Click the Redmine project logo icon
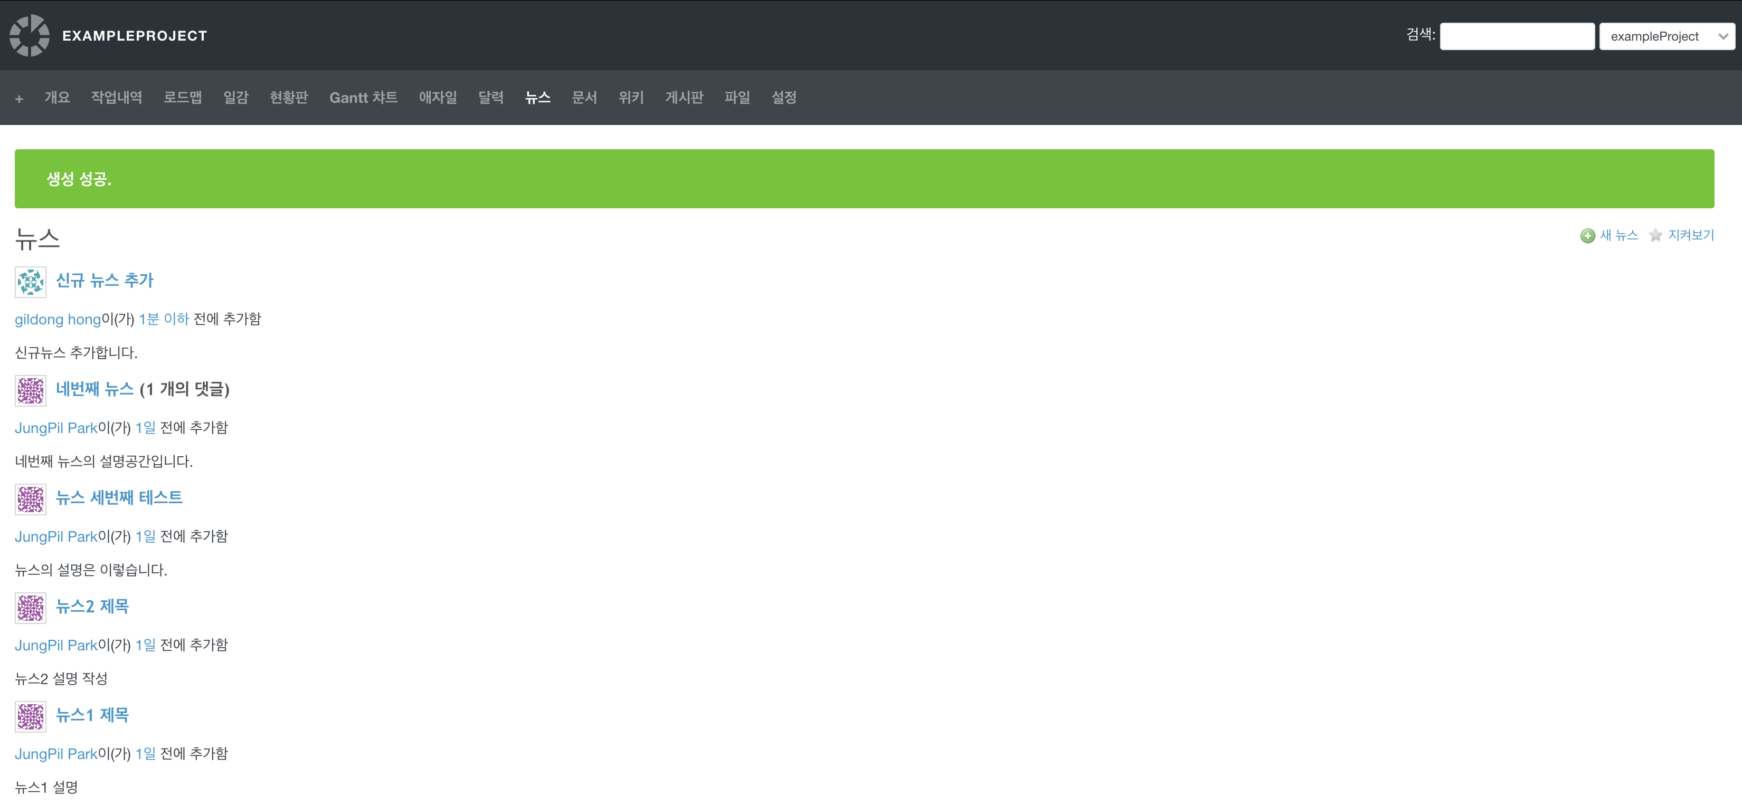 pos(30,35)
